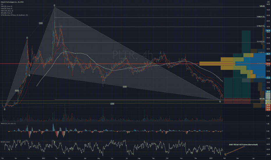Click the Apr label at right of time axis
This screenshot has width=271, height=160.
pos(254,158)
